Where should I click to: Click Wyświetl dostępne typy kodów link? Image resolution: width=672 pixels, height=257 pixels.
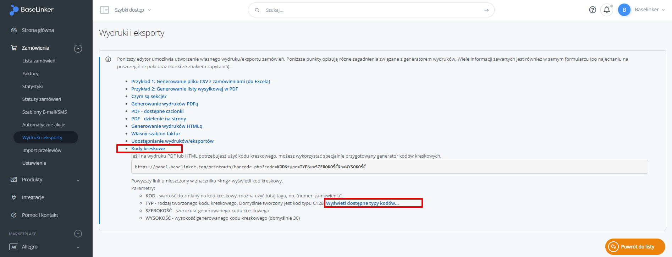coord(362,203)
